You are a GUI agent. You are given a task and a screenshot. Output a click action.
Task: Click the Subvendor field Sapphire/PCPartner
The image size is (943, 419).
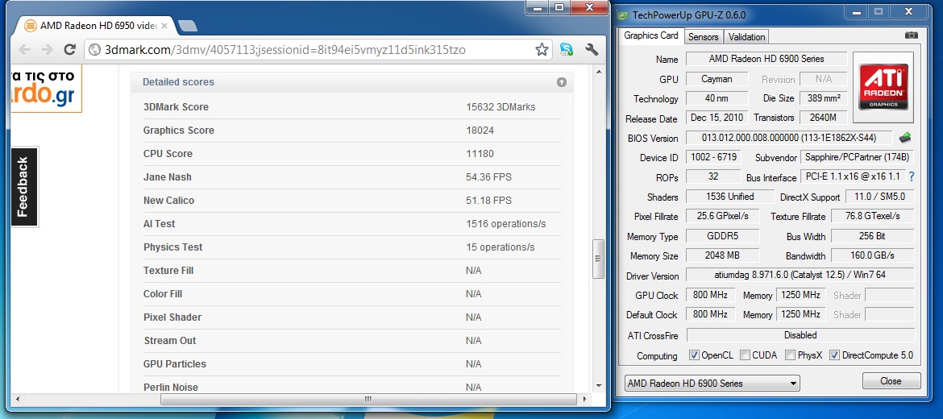[x=857, y=157]
